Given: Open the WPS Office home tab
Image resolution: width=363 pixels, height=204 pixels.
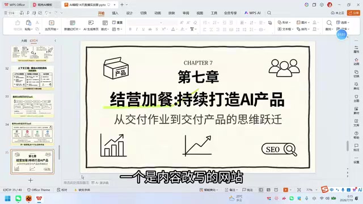Looking at the screenshot, I should click(15, 5).
